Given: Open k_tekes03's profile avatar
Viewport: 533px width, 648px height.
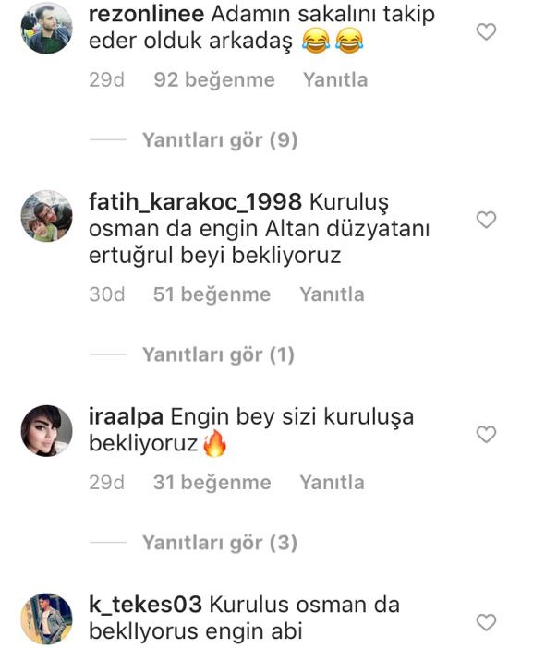Looking at the screenshot, I should pyautogui.click(x=46, y=618).
